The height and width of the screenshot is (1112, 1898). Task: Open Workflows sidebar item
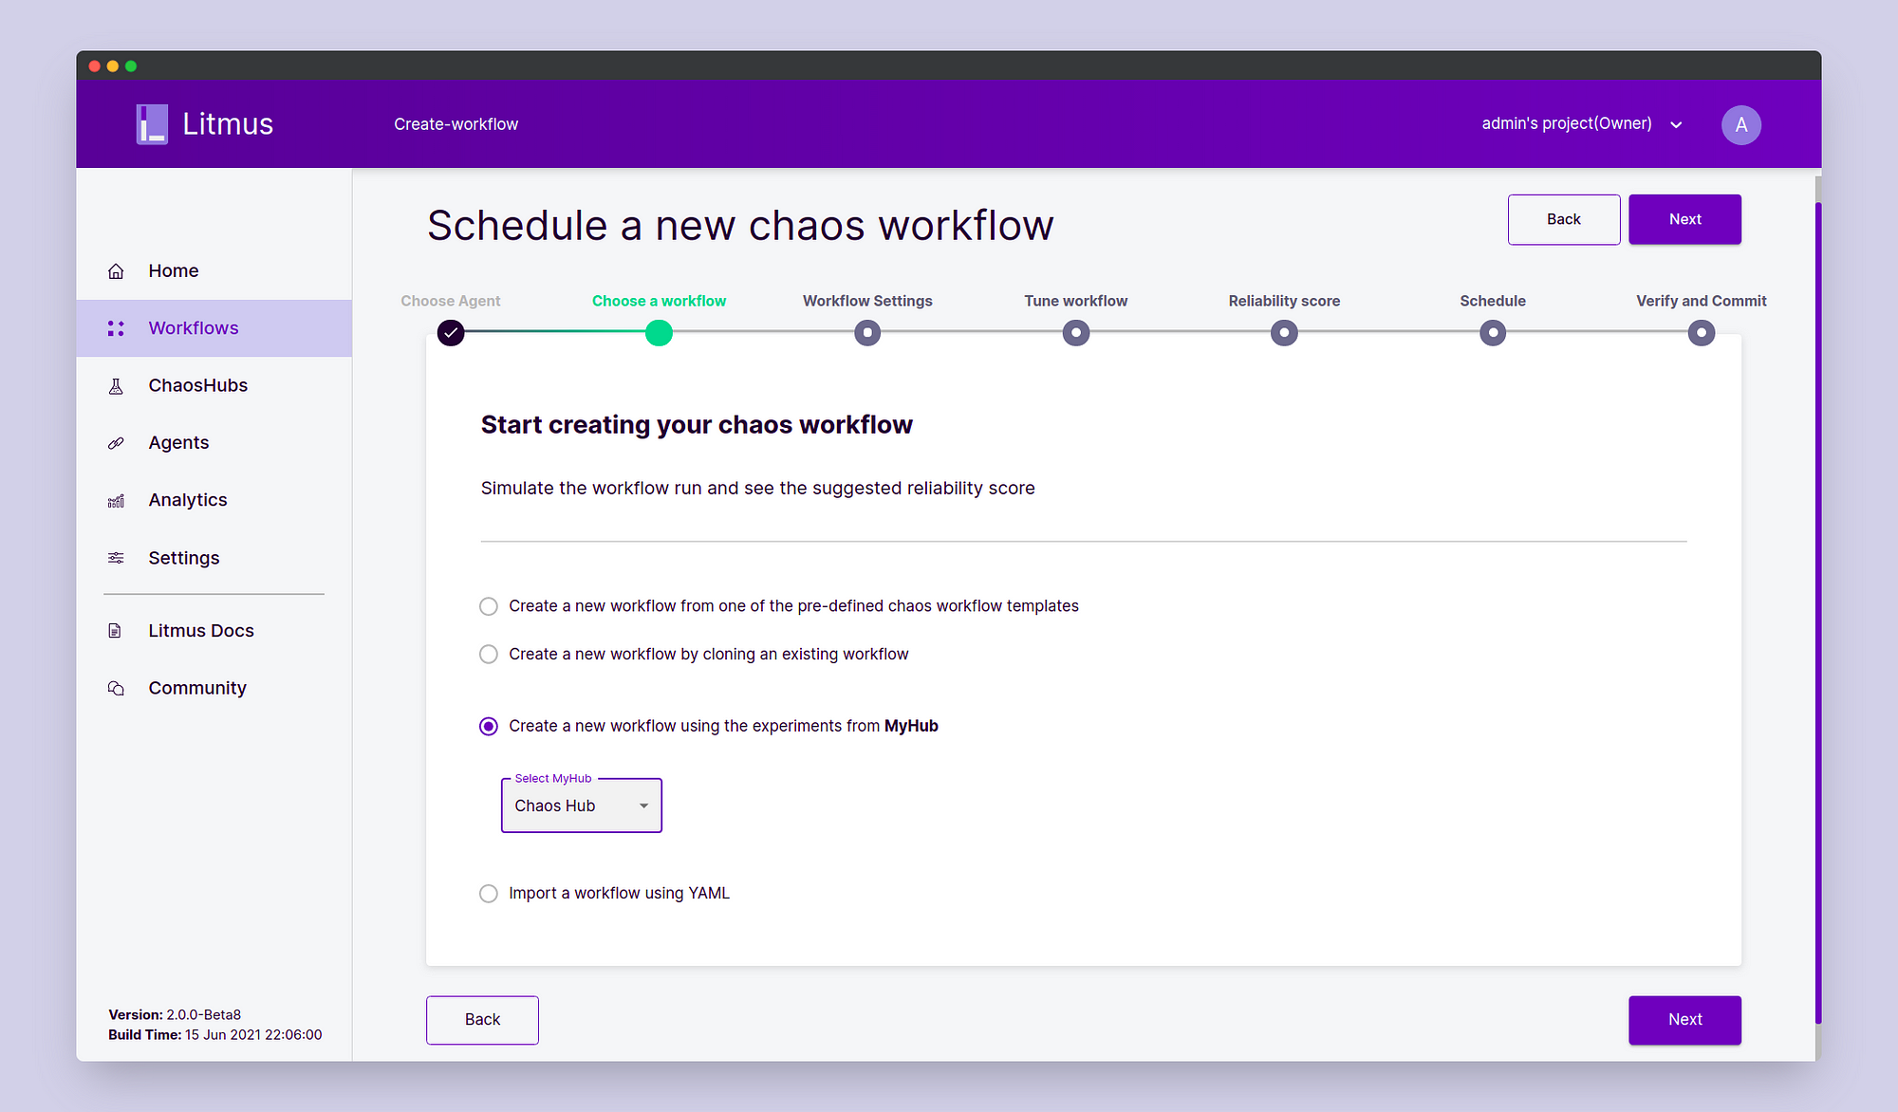(214, 328)
